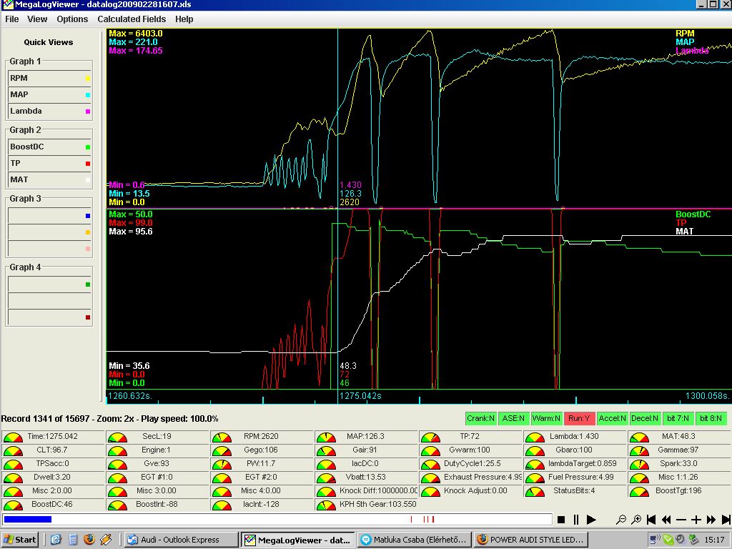Viewport: 732px width, 549px height.
Task: Toggle the Run:Y status indicator
Action: [579, 419]
